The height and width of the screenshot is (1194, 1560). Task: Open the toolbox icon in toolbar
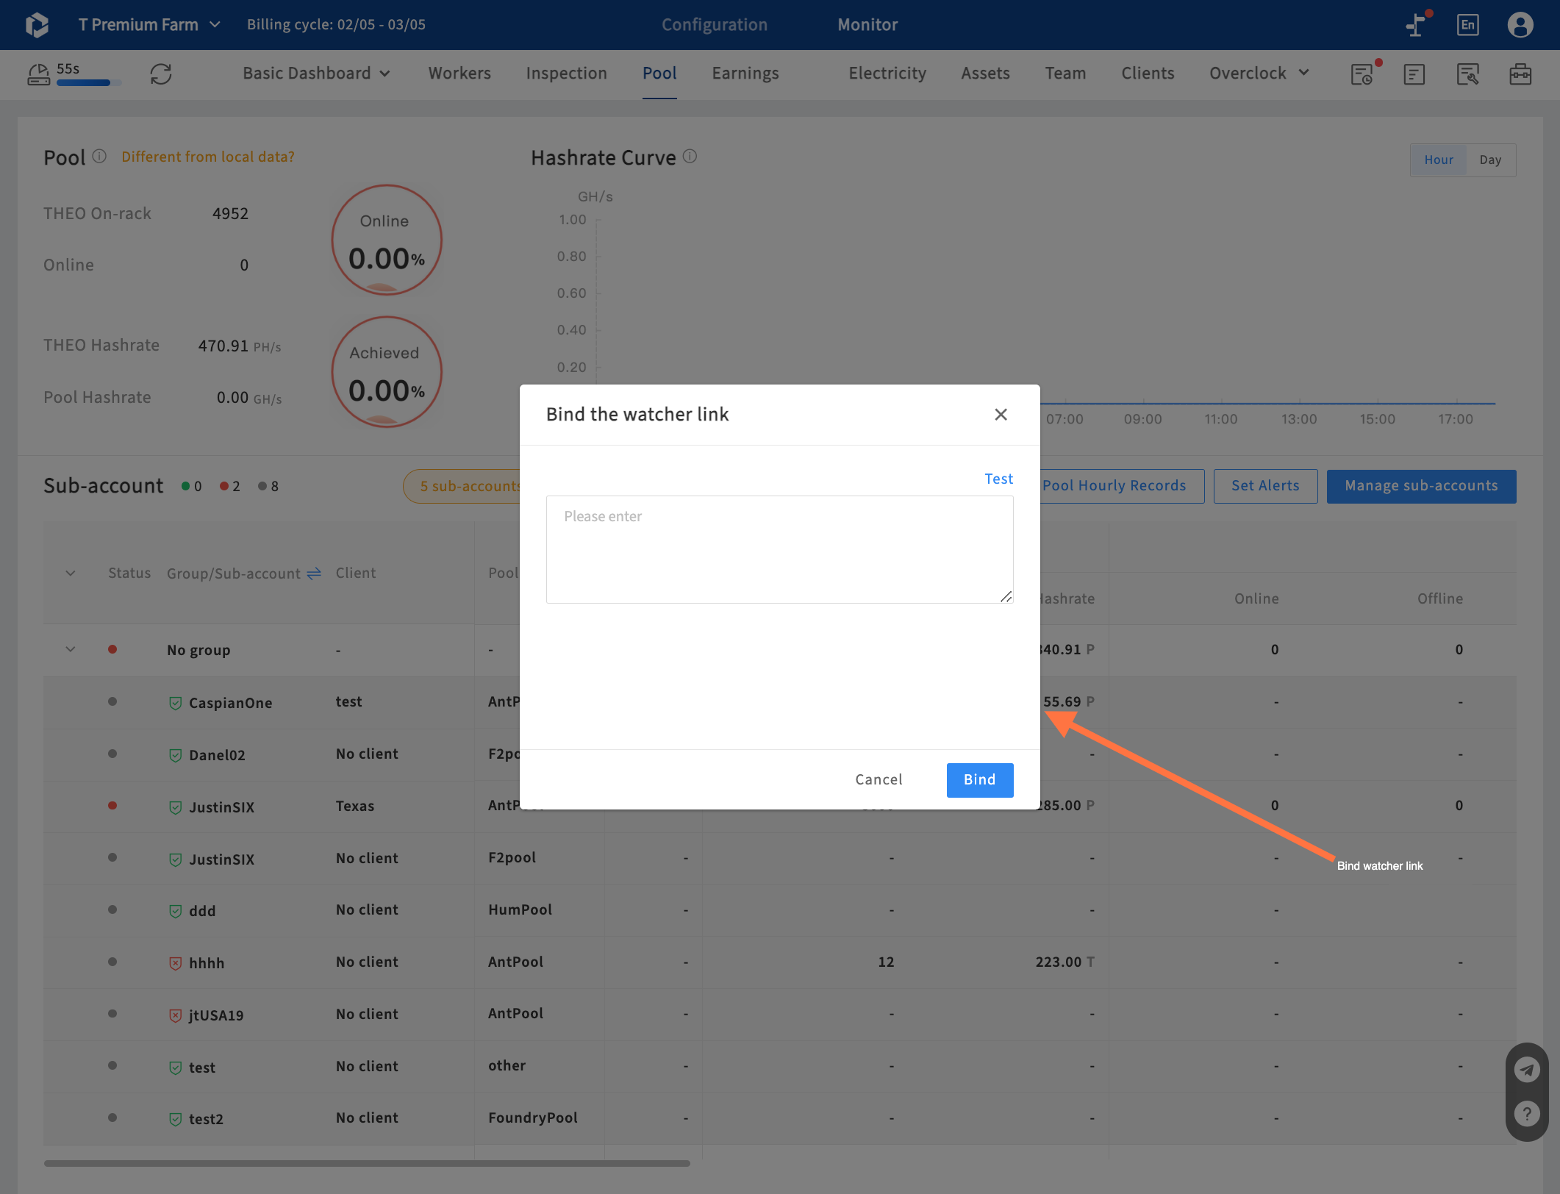coord(1520,74)
